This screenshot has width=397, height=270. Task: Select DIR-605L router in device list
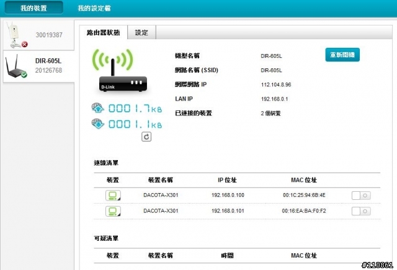pyautogui.click(x=38, y=66)
